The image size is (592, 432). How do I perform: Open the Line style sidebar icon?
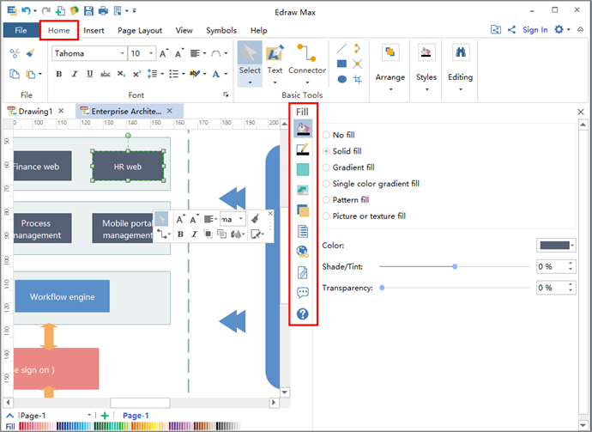[303, 149]
